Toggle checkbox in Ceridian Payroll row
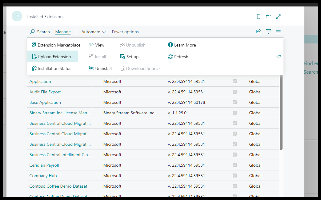The image size is (321, 200). [235, 165]
